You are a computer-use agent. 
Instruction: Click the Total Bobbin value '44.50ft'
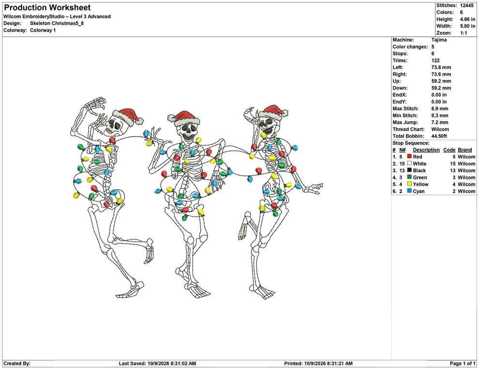coord(439,136)
